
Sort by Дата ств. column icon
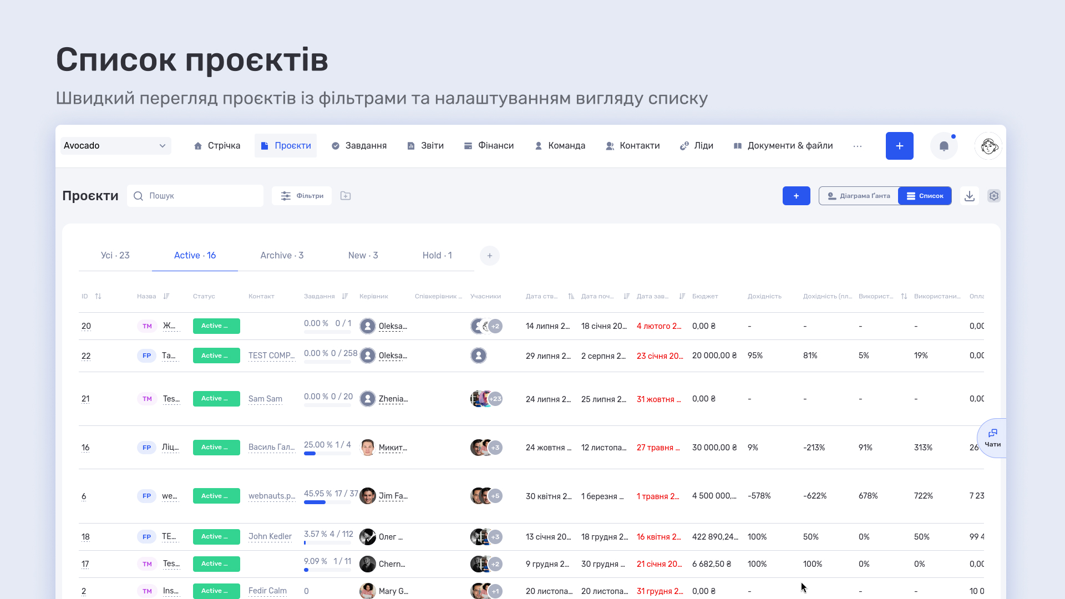571,296
